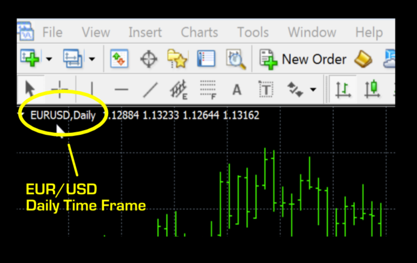Viewport: 417px width, 263px height.
Task: Expand the Profiles dropdown arrow
Action: pyautogui.click(x=92, y=59)
